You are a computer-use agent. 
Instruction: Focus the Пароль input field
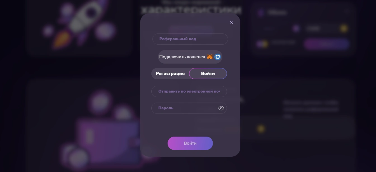pos(185,108)
